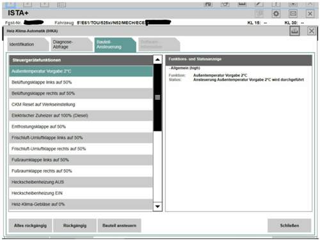
Task: Click the Rückgängig button
Action: click(x=75, y=225)
